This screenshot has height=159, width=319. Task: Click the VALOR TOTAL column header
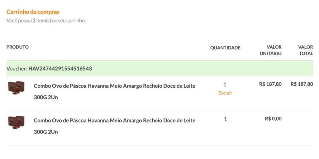pyautogui.click(x=306, y=50)
